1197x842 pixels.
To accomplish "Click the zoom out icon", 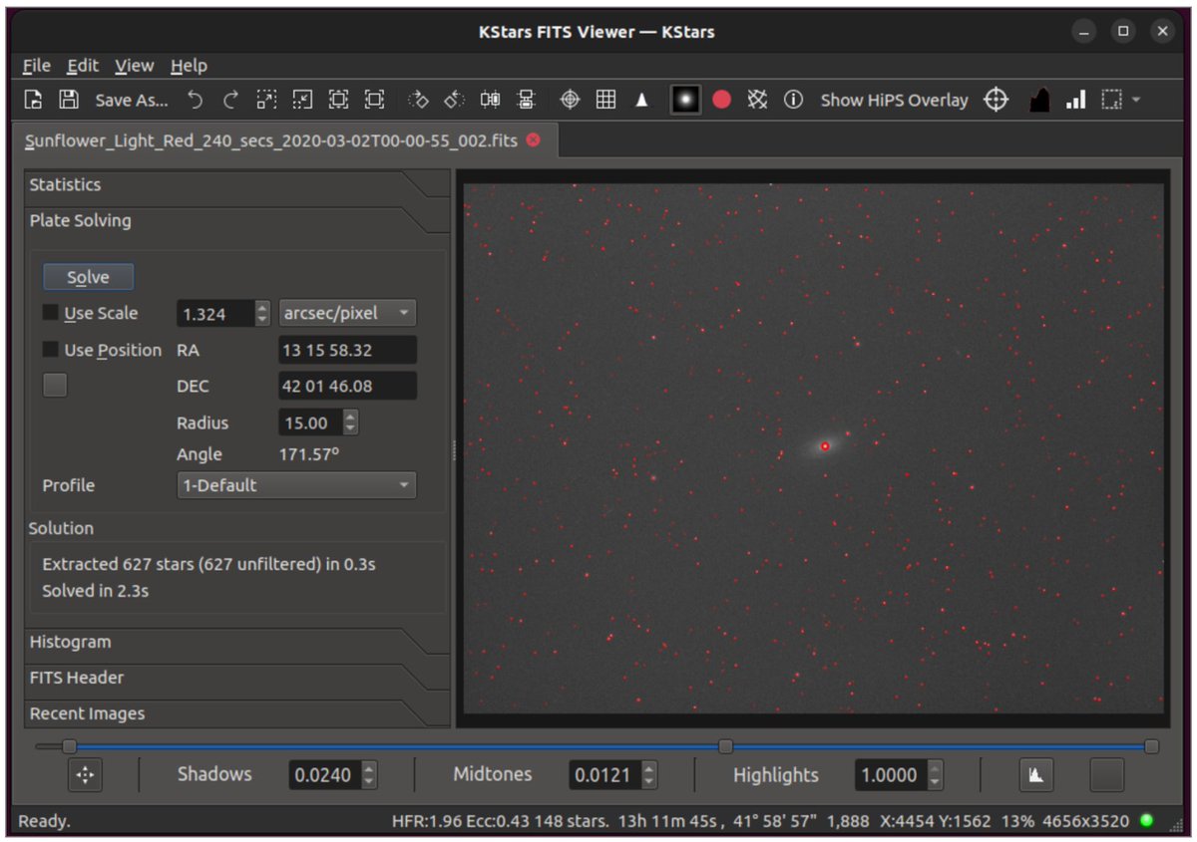I will 302,100.
